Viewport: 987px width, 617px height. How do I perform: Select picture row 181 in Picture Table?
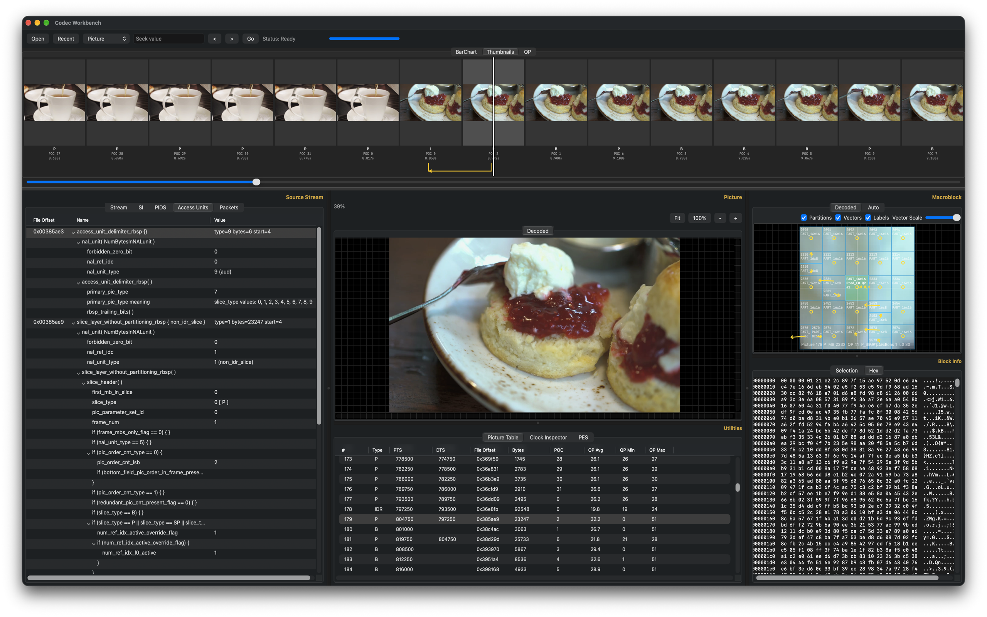[x=534, y=539]
